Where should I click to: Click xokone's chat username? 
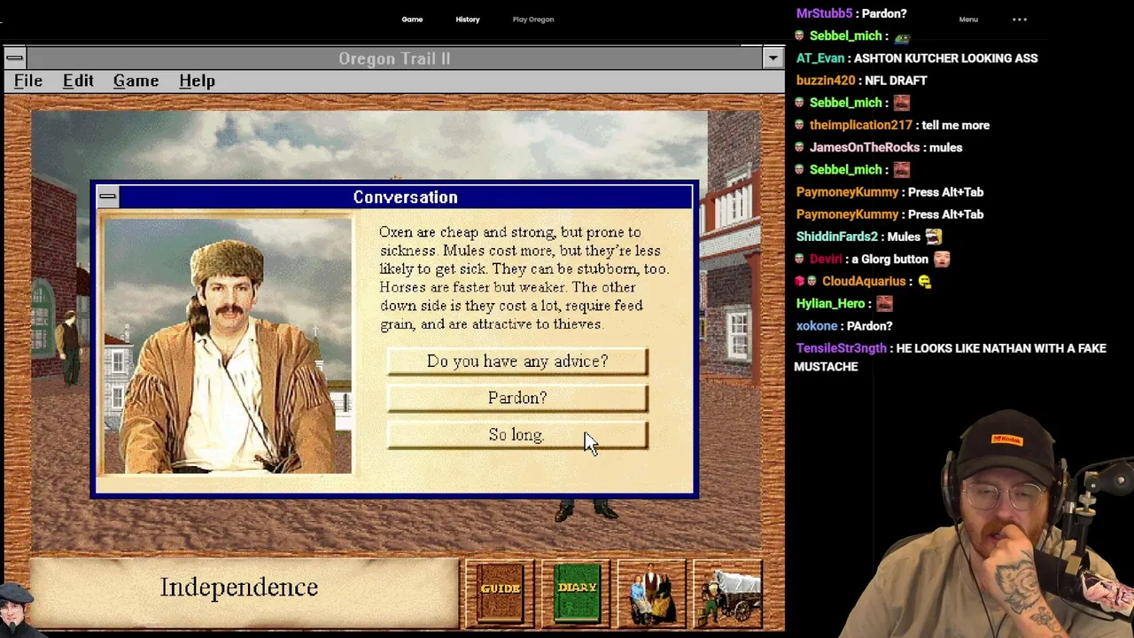click(x=816, y=326)
